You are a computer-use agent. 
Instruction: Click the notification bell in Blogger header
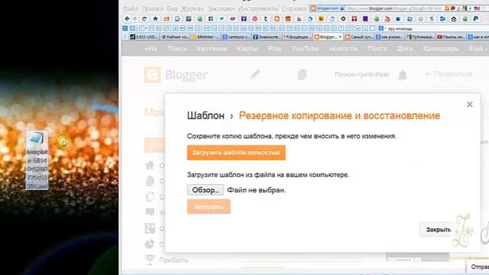click(403, 75)
